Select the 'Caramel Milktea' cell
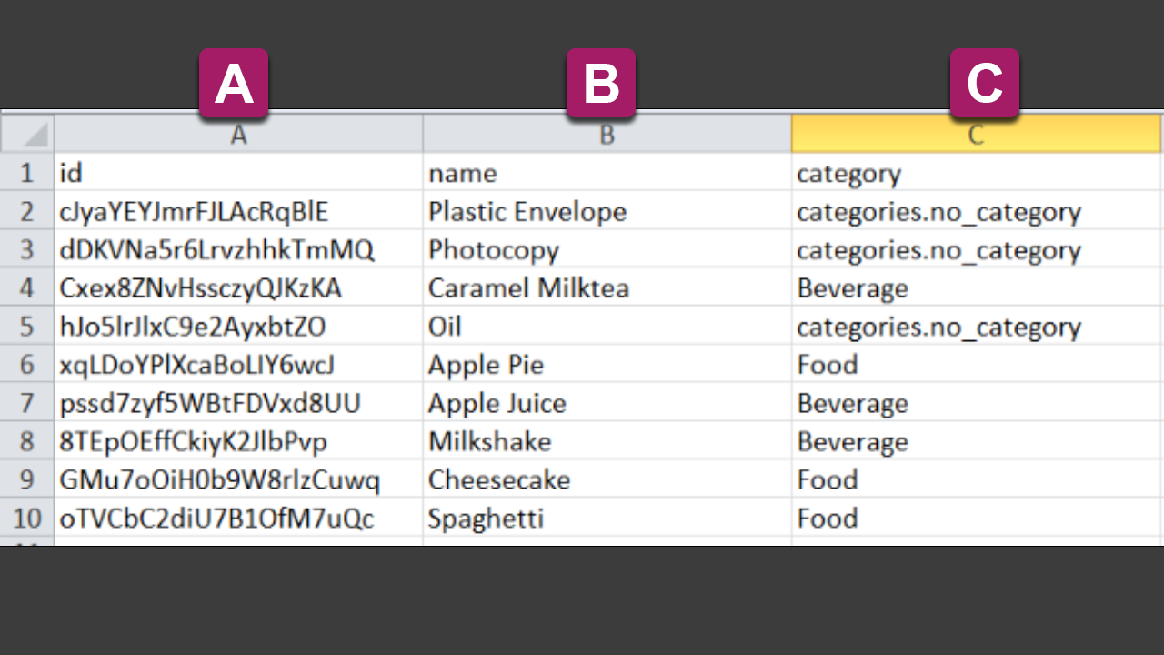Screen dimensions: 1164x655 [x=607, y=287]
